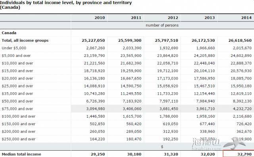Click the 3,681,450 cell in the 2012 column
The width and height of the screenshot is (254, 157).
(169, 109)
